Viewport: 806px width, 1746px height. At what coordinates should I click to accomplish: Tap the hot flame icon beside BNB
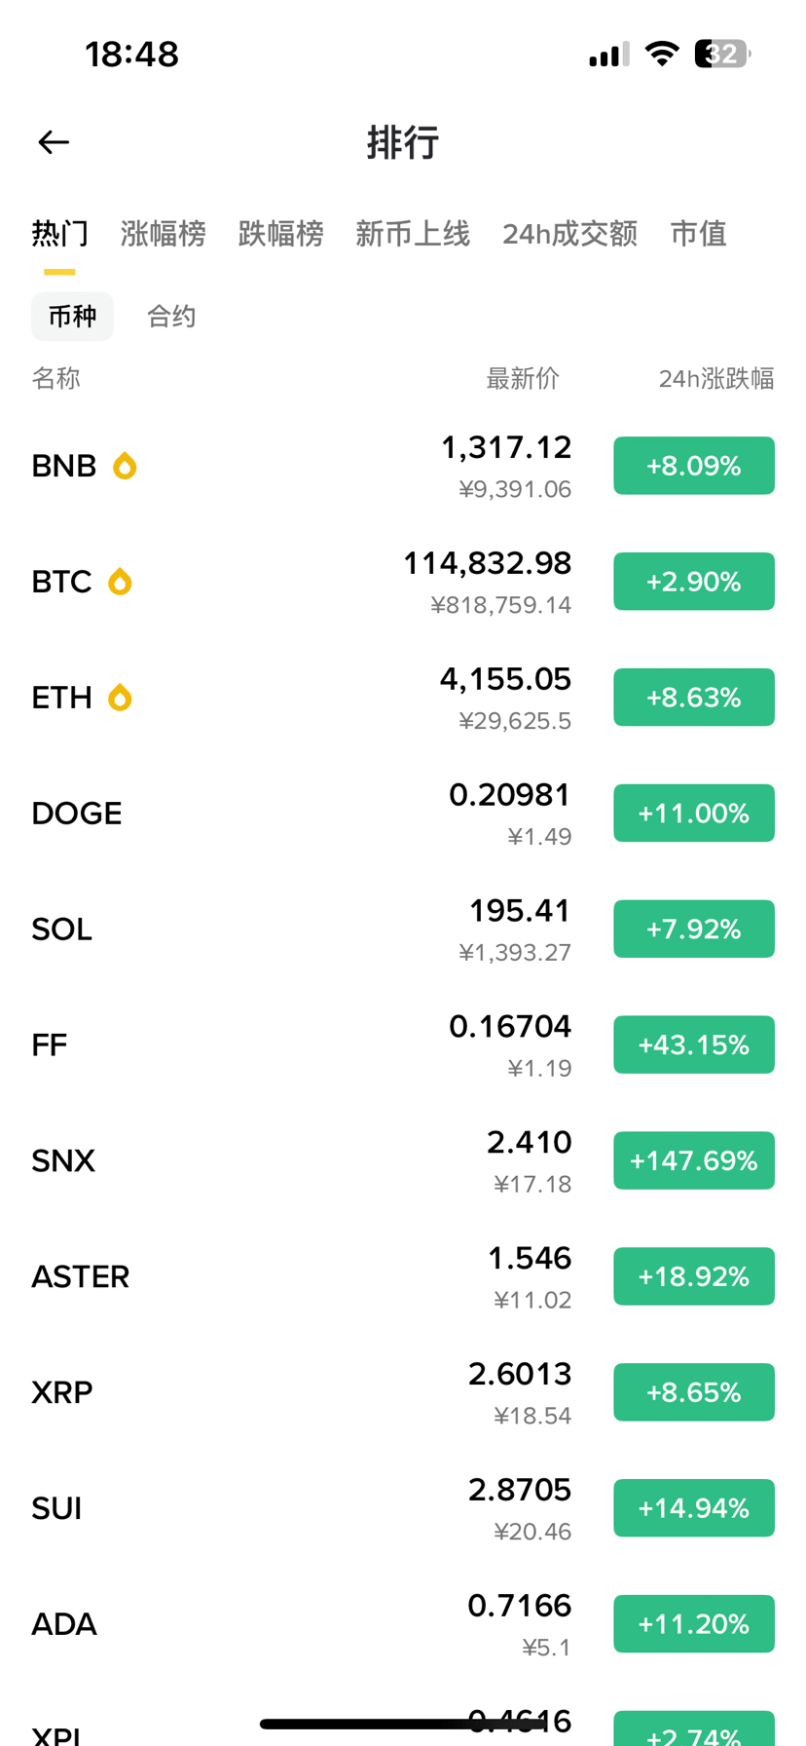pos(125,466)
